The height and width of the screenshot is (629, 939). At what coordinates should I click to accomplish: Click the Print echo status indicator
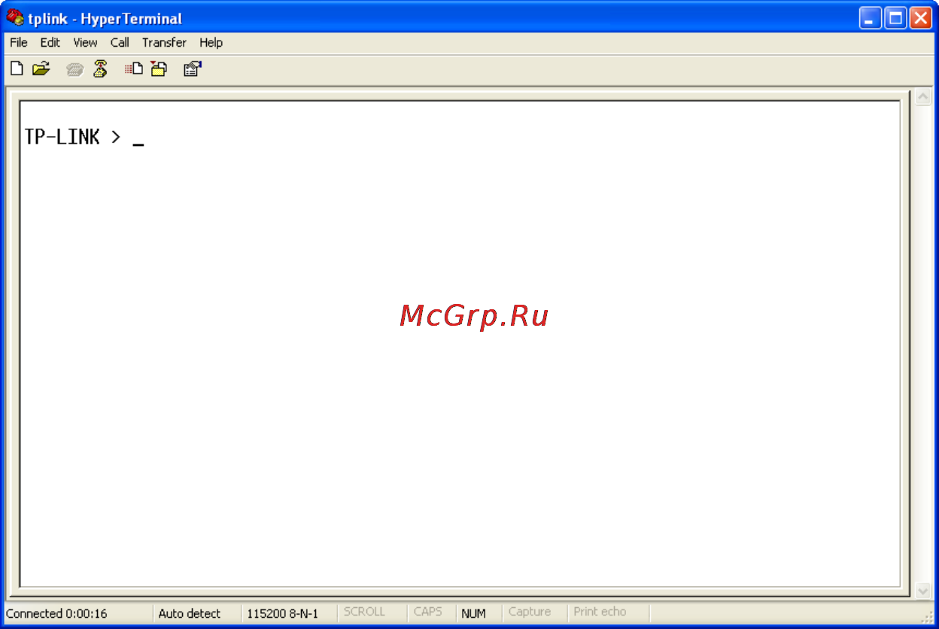click(600, 612)
